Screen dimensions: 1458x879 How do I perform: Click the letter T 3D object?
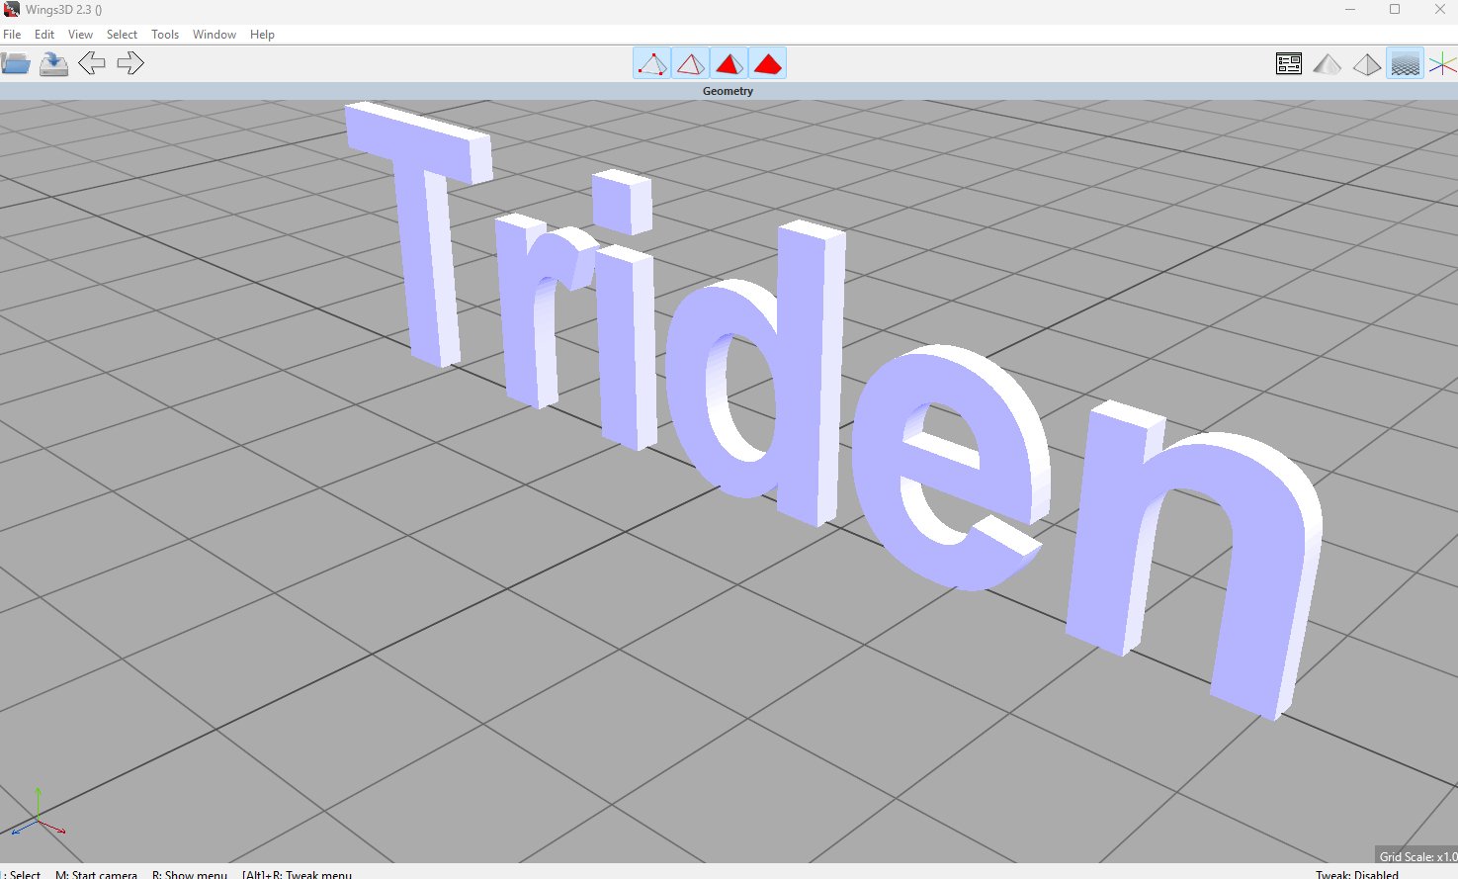tap(425, 257)
